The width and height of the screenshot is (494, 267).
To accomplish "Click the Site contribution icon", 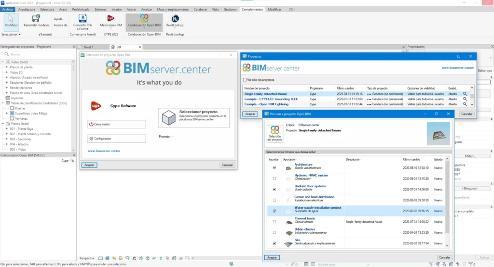I will click(288, 244).
